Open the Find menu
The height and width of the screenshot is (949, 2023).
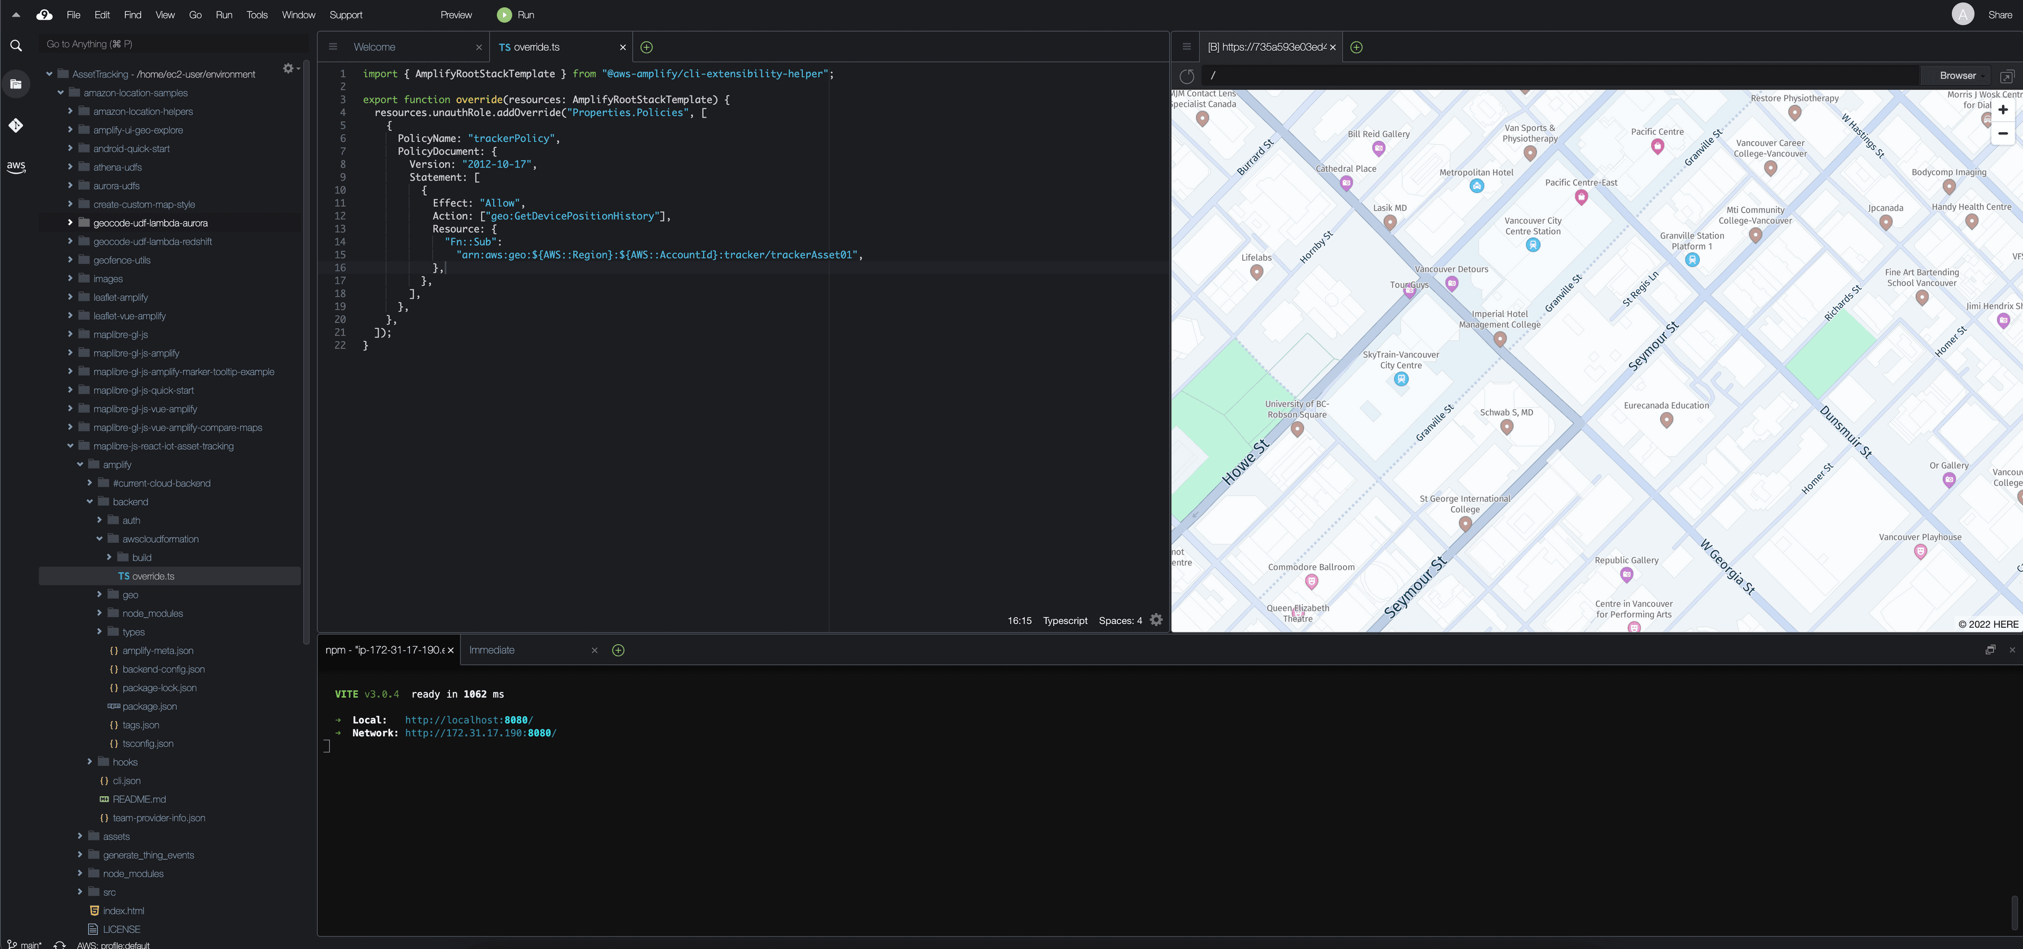pyautogui.click(x=133, y=15)
